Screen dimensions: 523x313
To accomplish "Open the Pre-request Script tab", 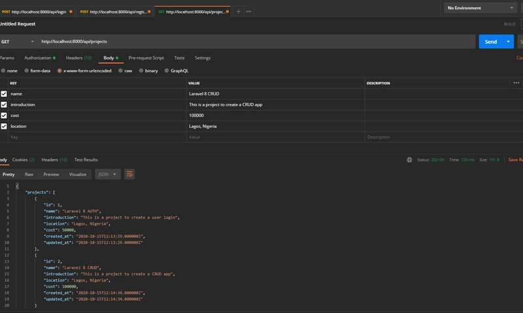I will click(x=146, y=58).
